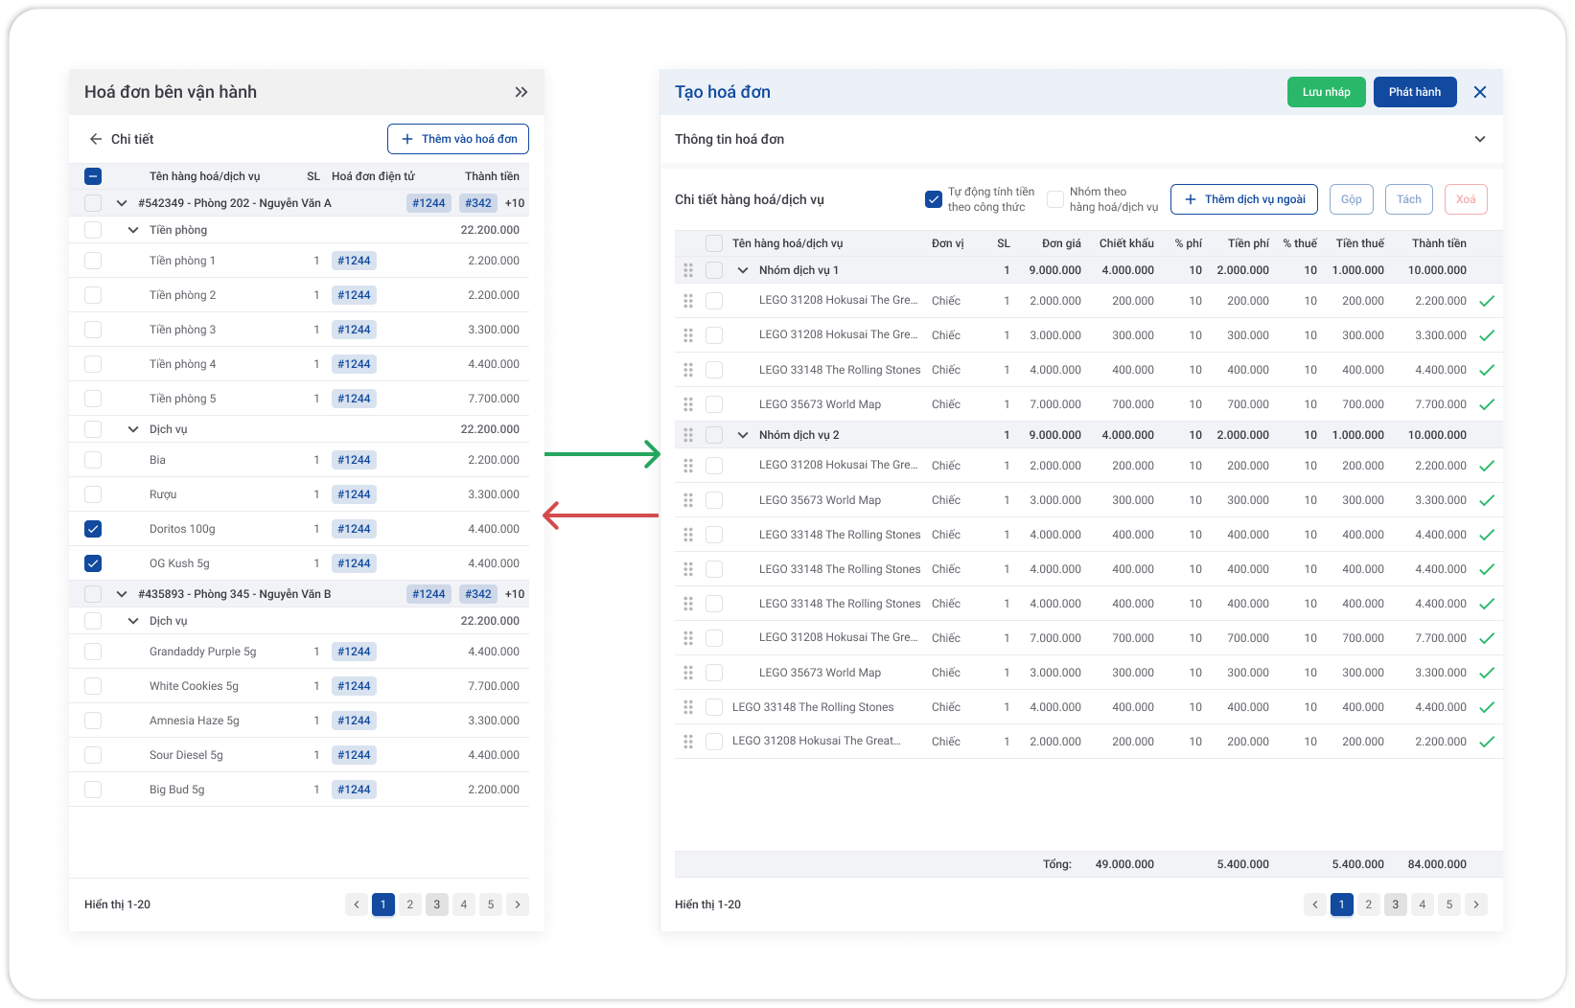Click previous page arrow in left panel pagination
This screenshot has height=1008, width=1575.
pos(357,905)
